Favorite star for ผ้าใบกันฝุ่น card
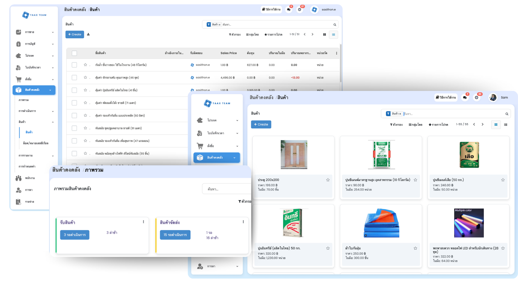The height and width of the screenshot is (292, 518). point(415,248)
